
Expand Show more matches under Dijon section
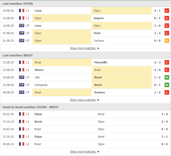[x=85, y=48]
